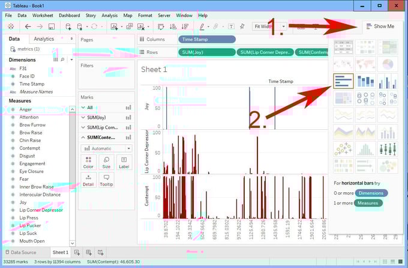This screenshot has width=408, height=268.
Task: Choose the stacked bars chart in Show Me
Action: (x=365, y=81)
